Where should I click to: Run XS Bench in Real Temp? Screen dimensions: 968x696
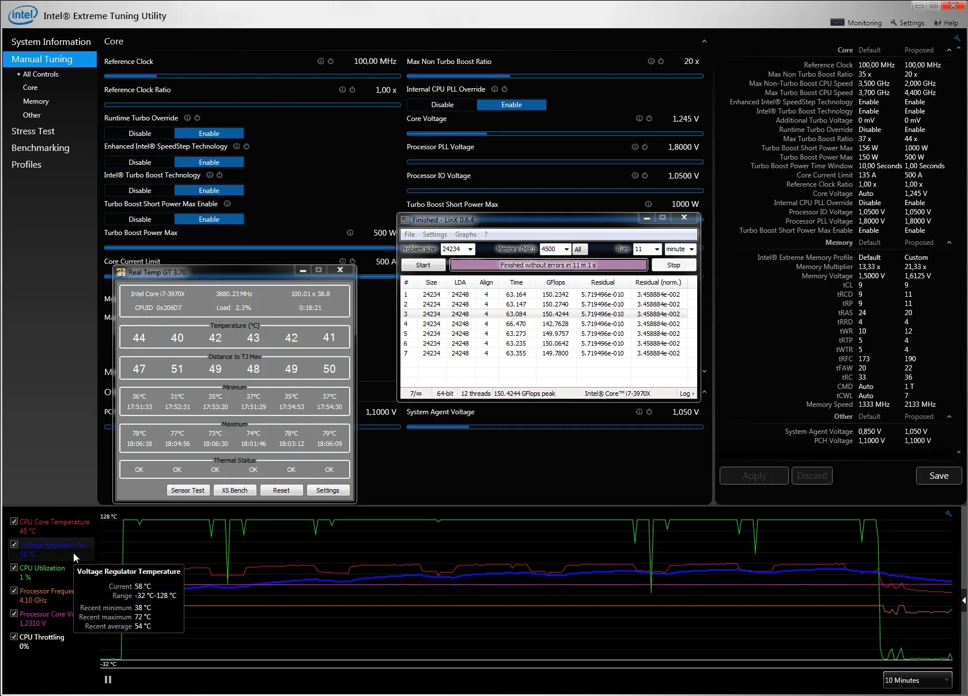235,490
